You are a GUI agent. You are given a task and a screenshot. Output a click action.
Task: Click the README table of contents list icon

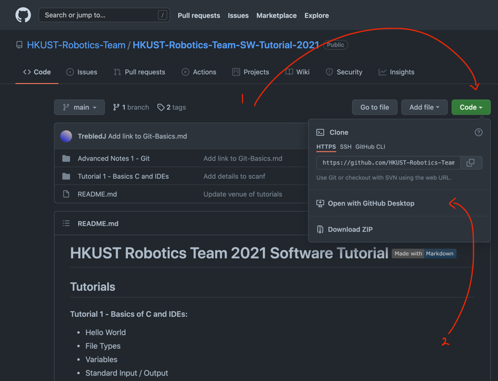[x=66, y=224]
